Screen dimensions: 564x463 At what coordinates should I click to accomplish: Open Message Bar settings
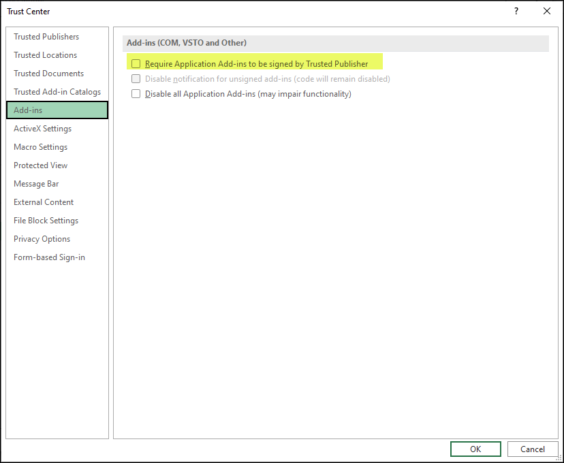tap(57, 183)
